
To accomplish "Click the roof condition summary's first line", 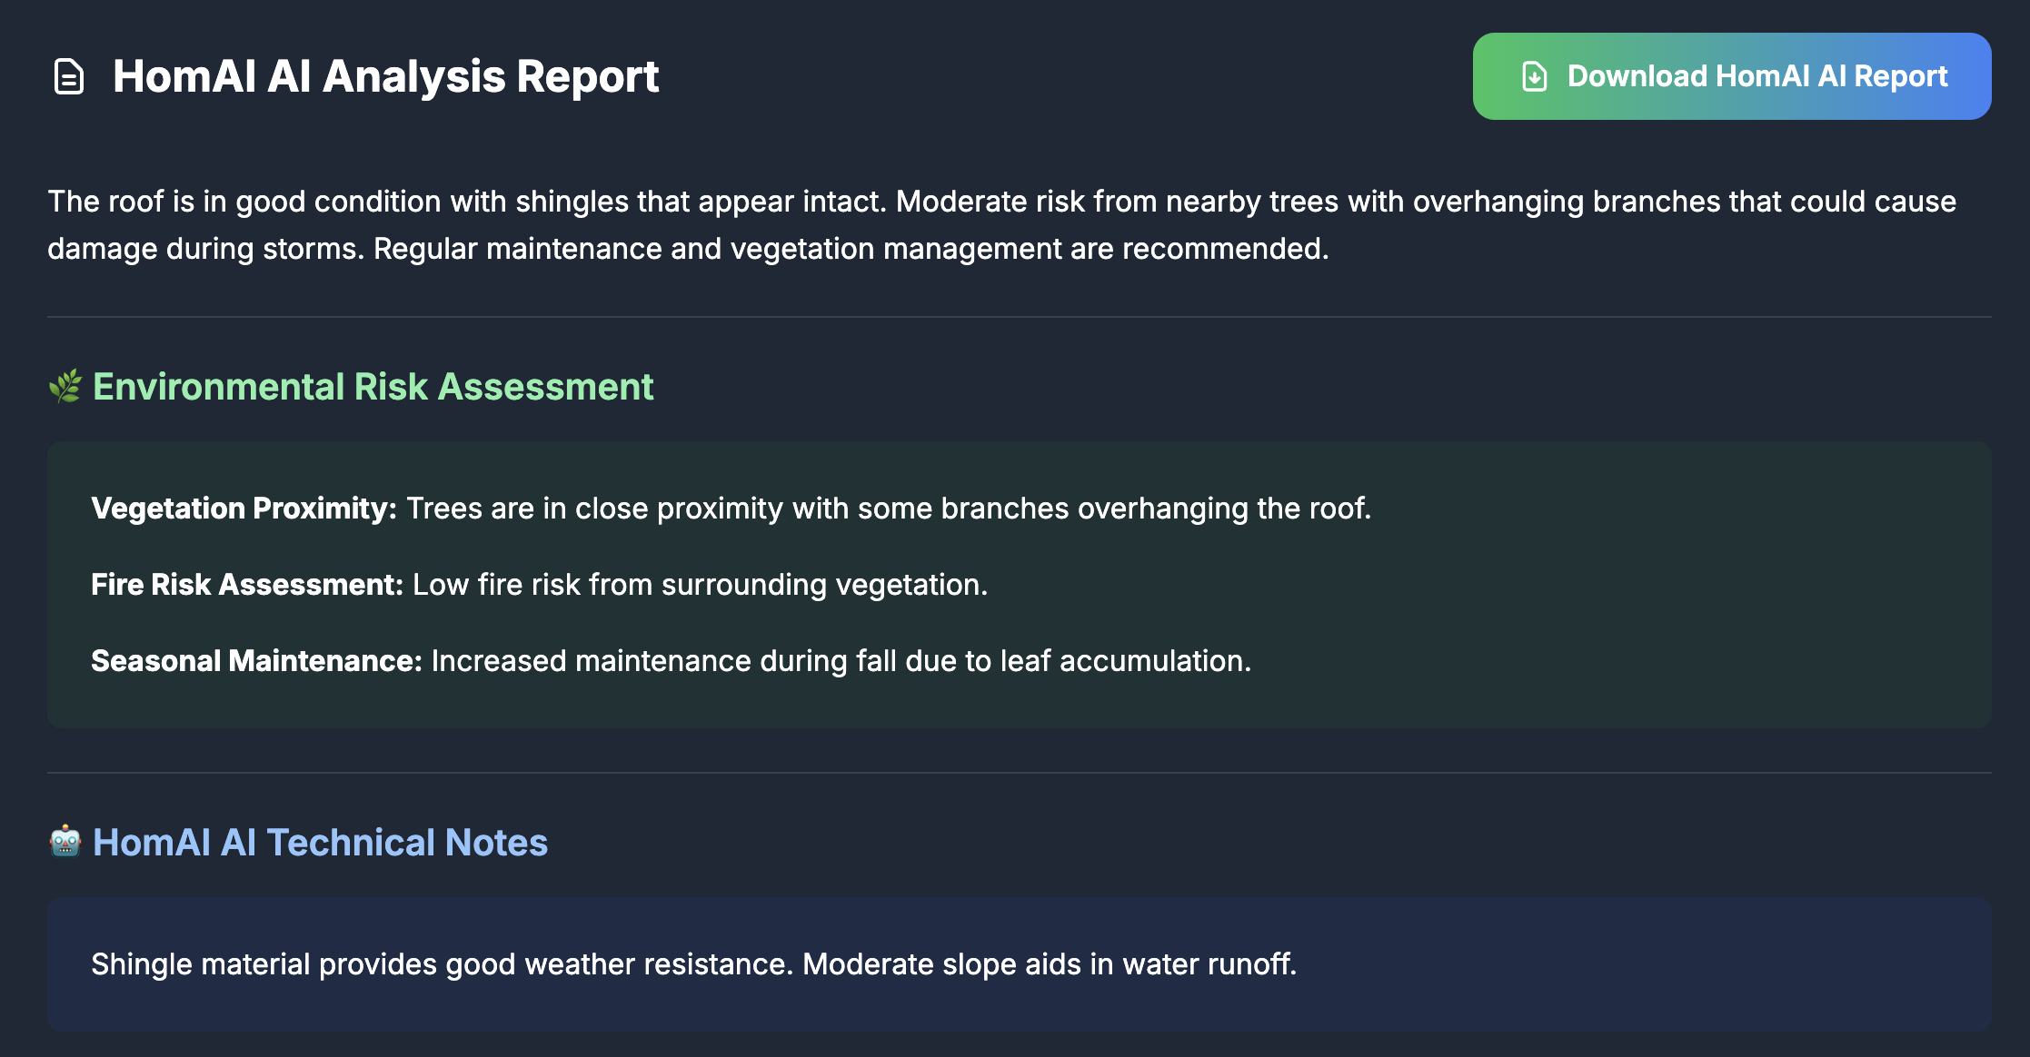I will pyautogui.click(x=1000, y=202).
